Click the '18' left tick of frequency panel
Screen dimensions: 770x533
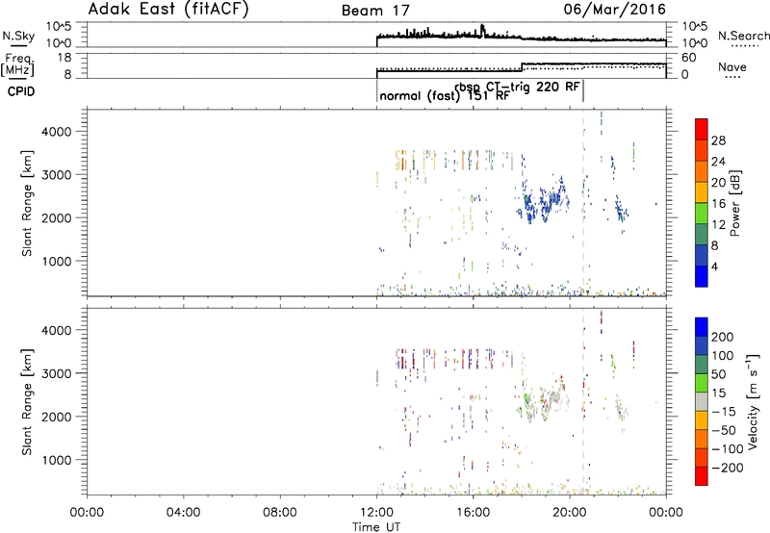pos(64,58)
